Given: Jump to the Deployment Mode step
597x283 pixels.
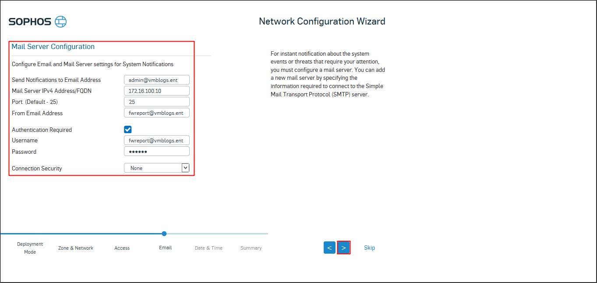Looking at the screenshot, I should click(30, 248).
